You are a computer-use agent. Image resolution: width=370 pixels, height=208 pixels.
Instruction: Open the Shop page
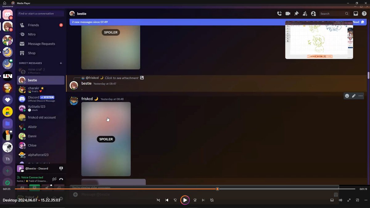[x=41, y=53]
